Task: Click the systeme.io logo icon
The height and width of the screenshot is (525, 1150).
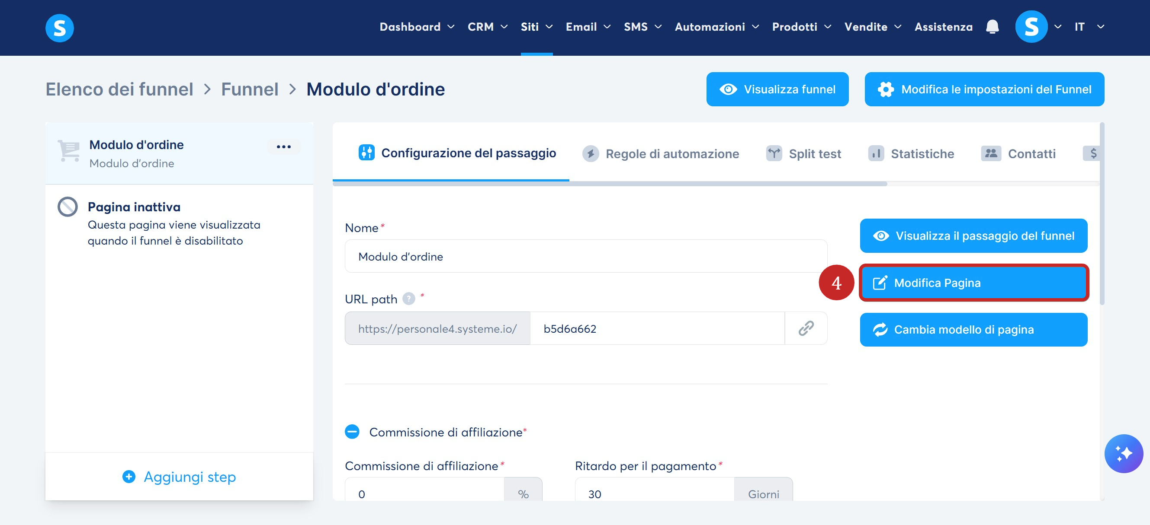Action: click(59, 28)
